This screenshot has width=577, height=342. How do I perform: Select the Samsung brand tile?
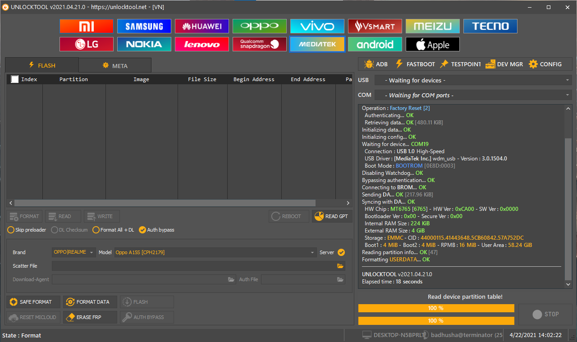144,26
